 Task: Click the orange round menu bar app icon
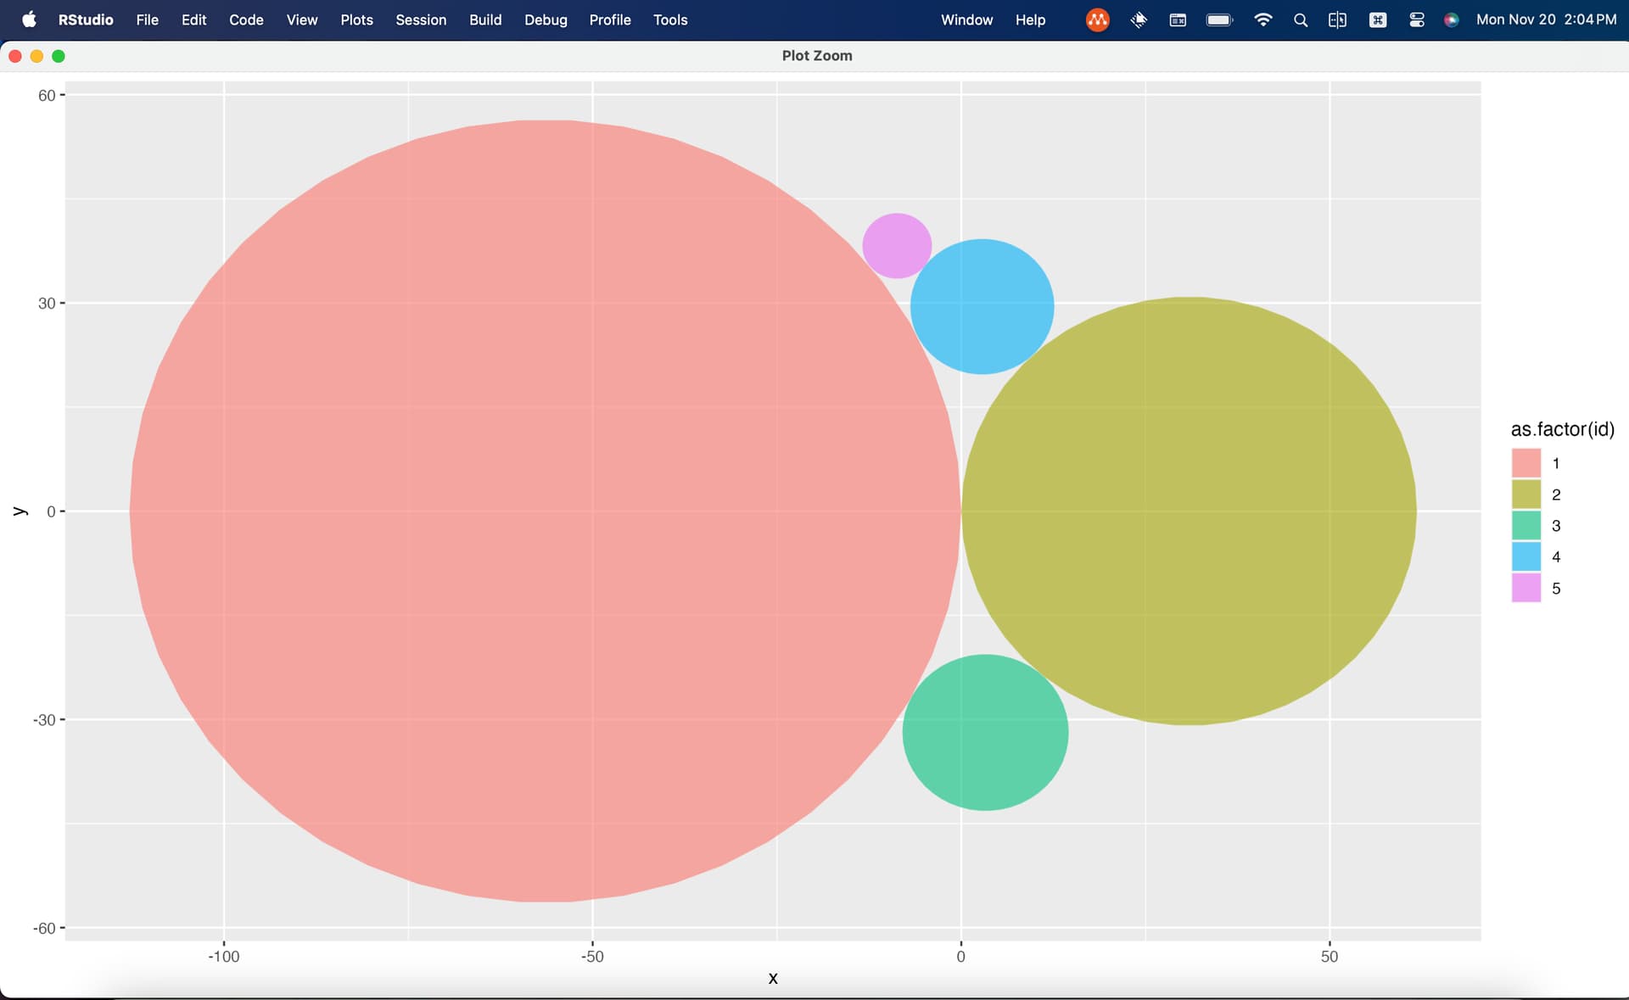point(1097,20)
